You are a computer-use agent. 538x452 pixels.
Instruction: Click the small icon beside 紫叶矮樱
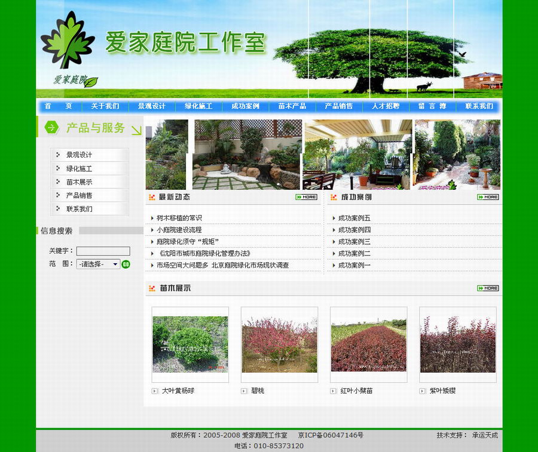[423, 391]
